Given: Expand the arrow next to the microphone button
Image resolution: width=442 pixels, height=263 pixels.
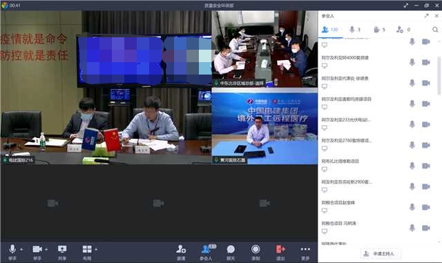Looking at the screenshot, I should click(21, 249).
